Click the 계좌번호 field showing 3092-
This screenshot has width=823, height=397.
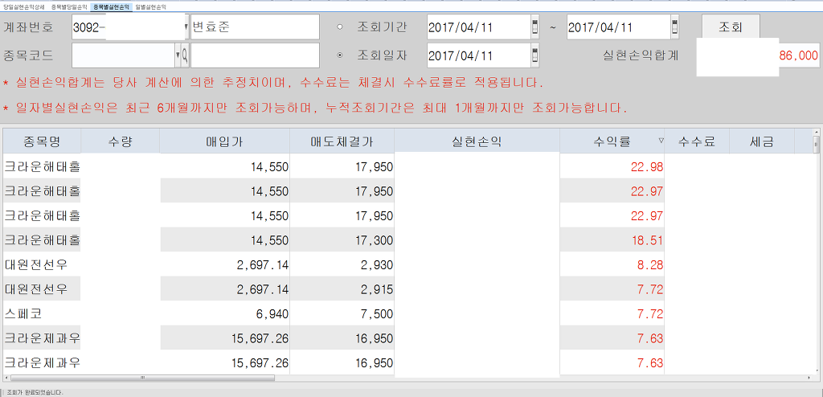pos(130,27)
